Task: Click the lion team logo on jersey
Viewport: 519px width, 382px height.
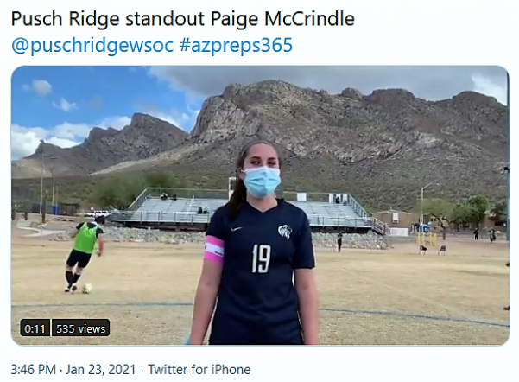Action: [285, 232]
